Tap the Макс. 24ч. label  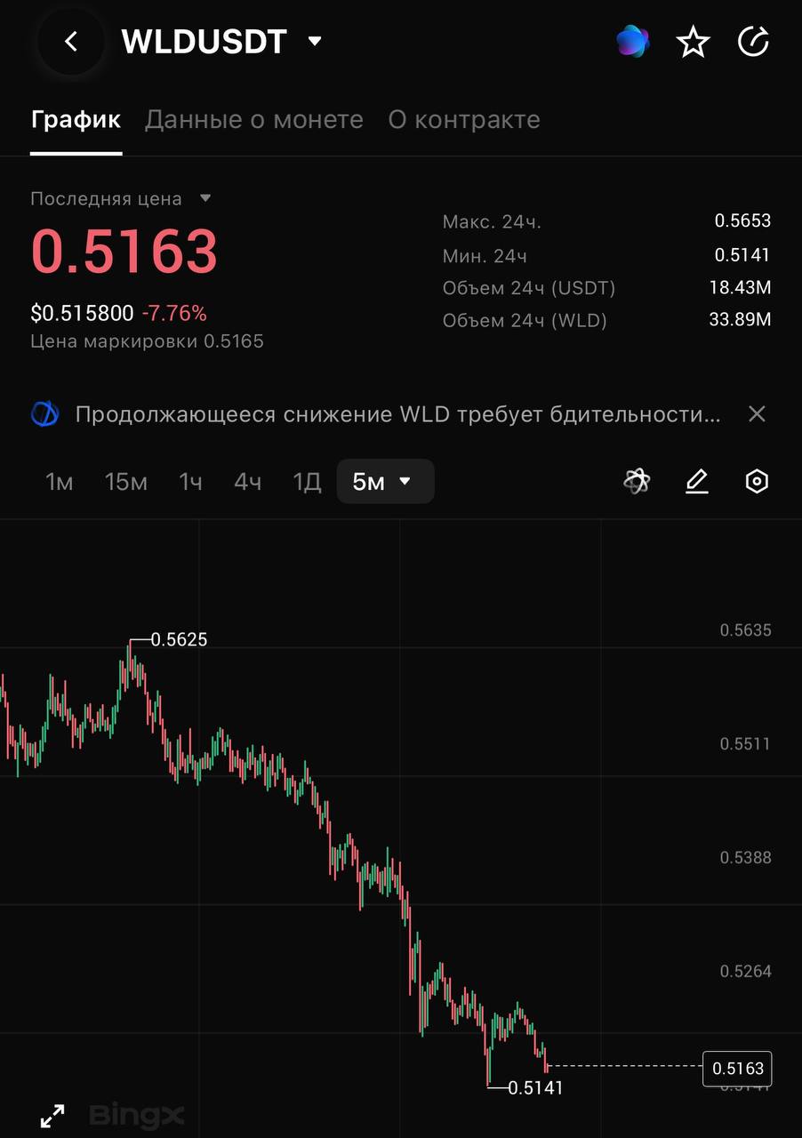pyautogui.click(x=492, y=221)
